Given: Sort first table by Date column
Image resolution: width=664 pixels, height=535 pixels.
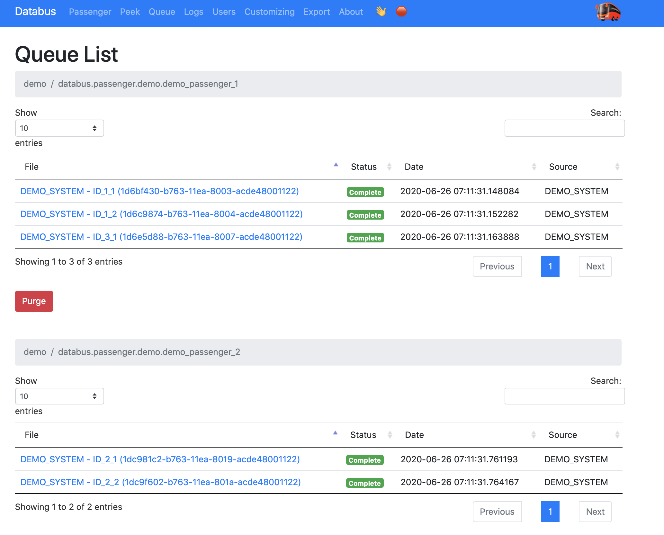Looking at the screenshot, I should 414,167.
